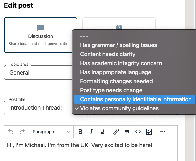Click the undo arrow in editor toolbar
This screenshot has height=161, width=196.
tap(11, 132)
